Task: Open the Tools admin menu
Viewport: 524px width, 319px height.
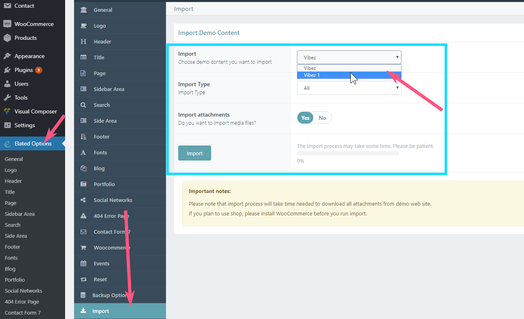Action: click(32, 98)
